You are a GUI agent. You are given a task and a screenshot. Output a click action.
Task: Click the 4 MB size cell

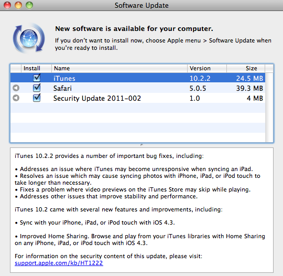(x=255, y=98)
